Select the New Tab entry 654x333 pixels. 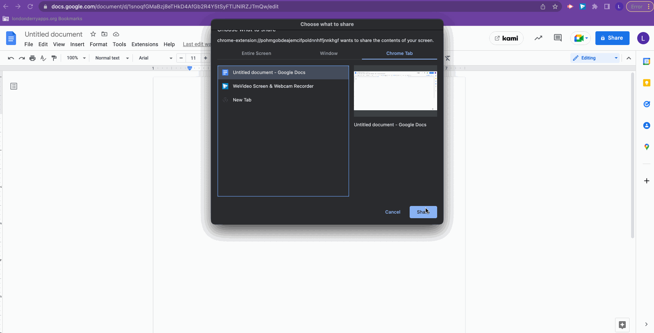tap(283, 100)
